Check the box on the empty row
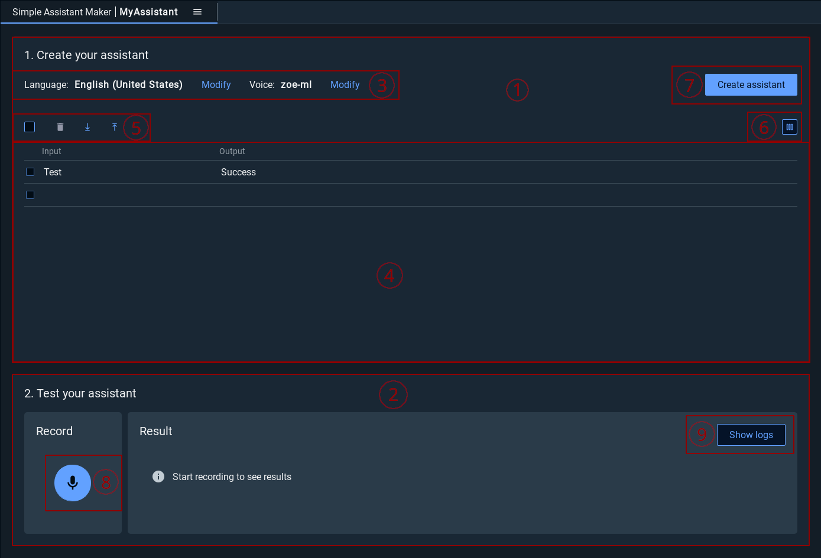The height and width of the screenshot is (558, 821). (30, 195)
